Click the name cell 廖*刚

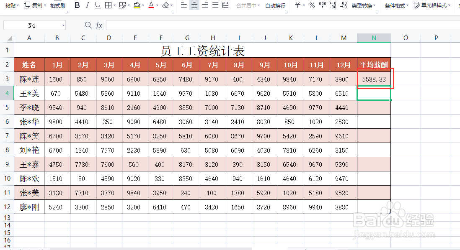[29, 207]
